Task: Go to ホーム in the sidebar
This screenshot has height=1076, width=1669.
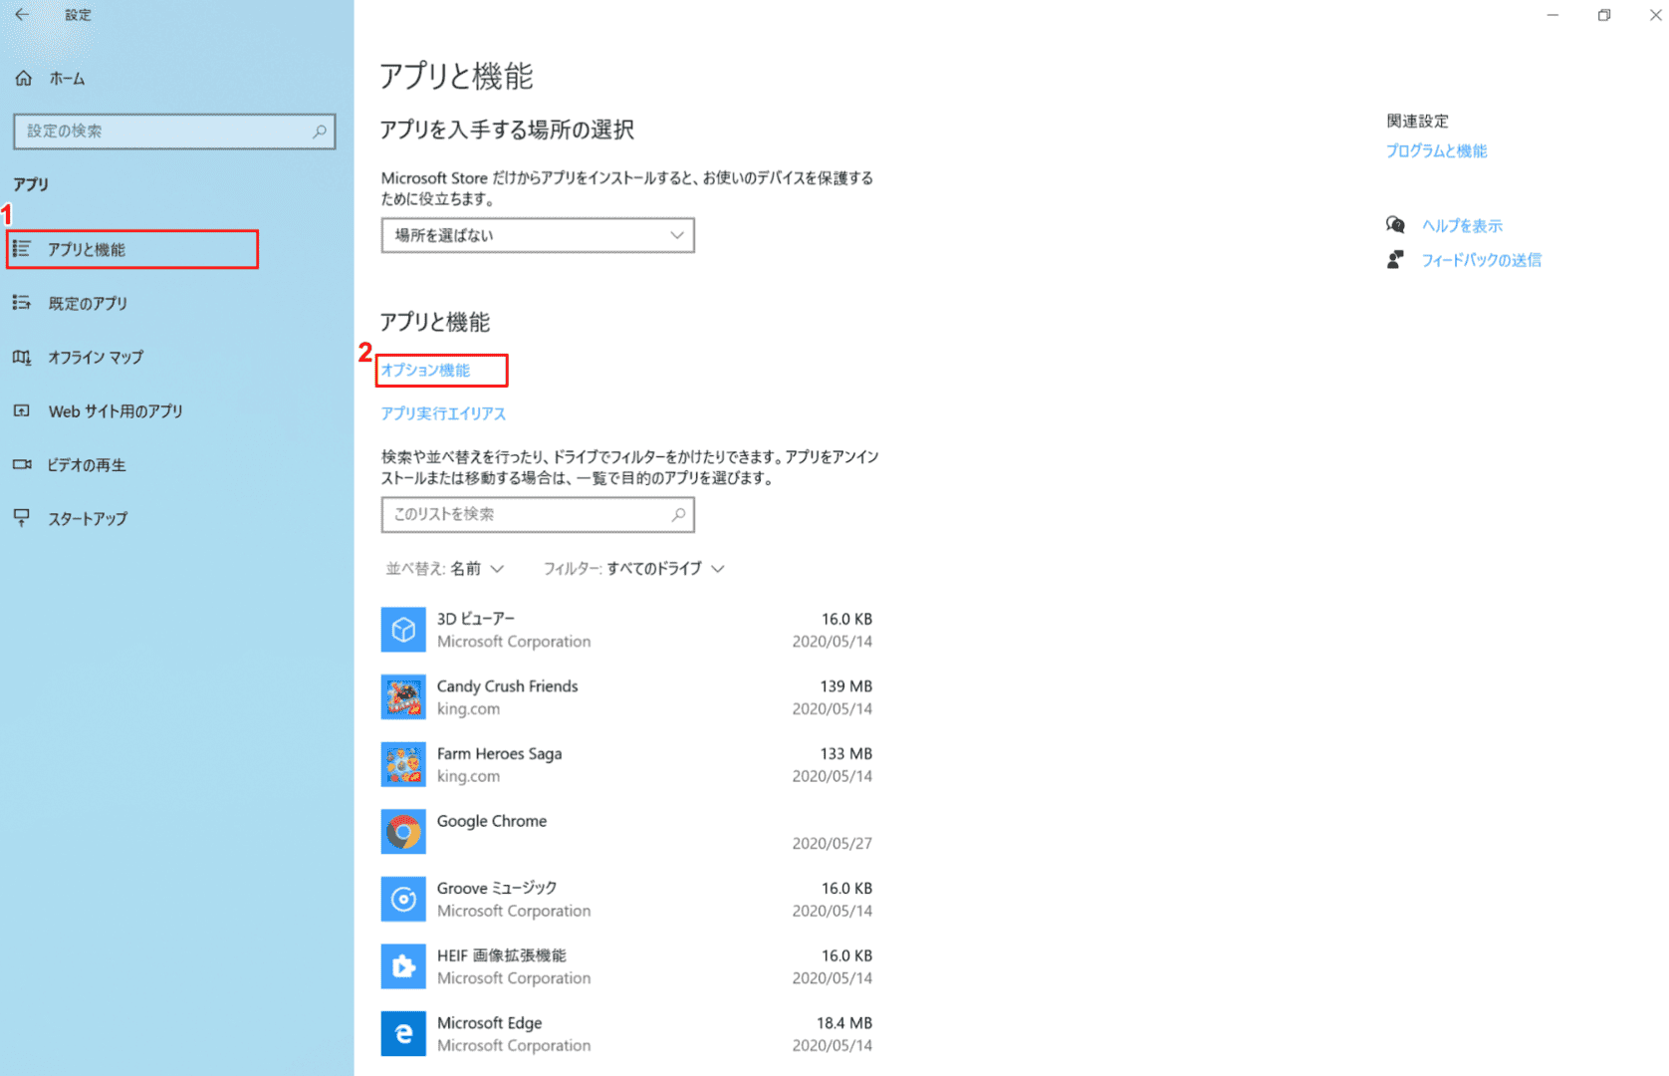Action: pyautogui.click(x=67, y=79)
